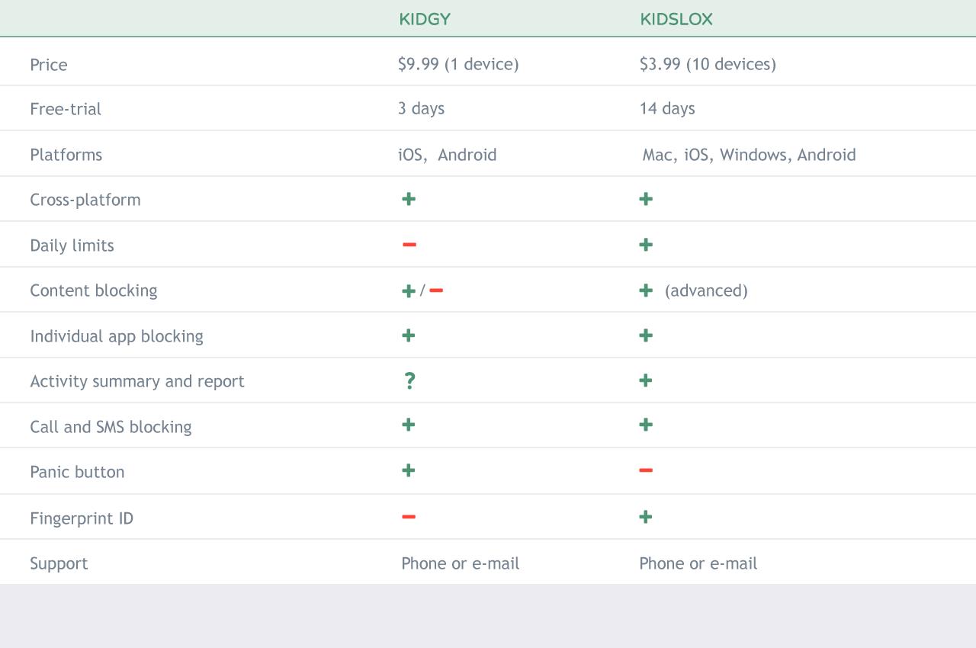Click Kidgy Phone or e-mail support value

tap(461, 563)
